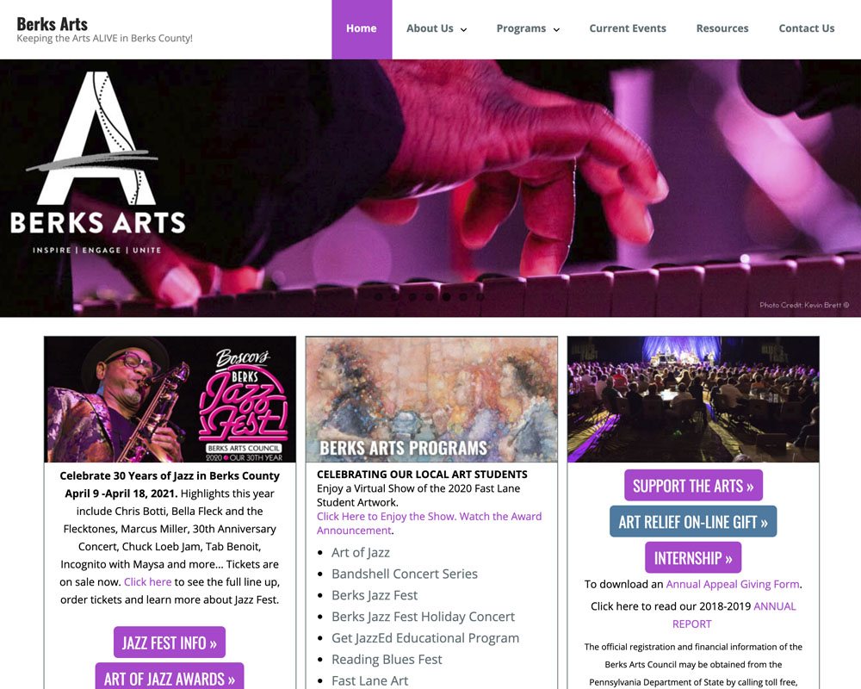Expand the Programs dropdown arrow

(556, 29)
